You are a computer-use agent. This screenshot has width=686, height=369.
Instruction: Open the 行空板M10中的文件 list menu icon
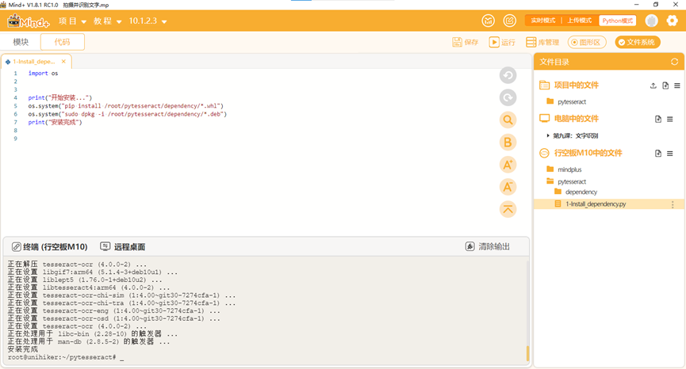click(x=670, y=154)
